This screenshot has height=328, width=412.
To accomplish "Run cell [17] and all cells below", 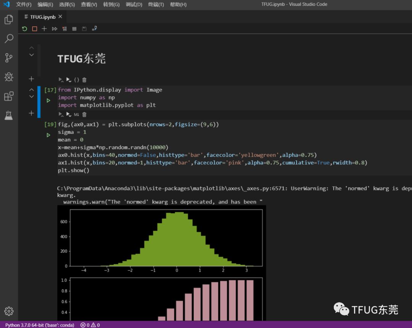I will click(69, 114).
